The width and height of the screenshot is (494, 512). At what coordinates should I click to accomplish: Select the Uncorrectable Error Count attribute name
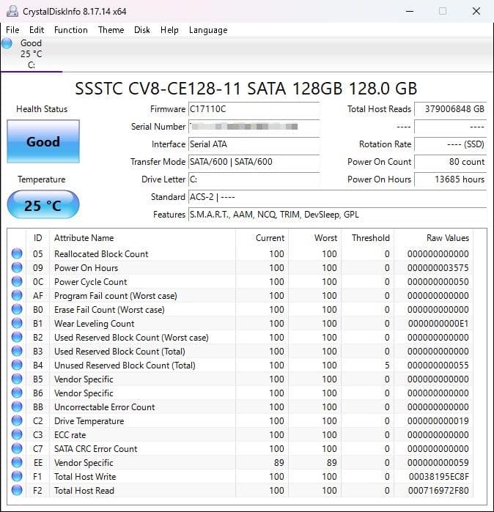tap(105, 407)
